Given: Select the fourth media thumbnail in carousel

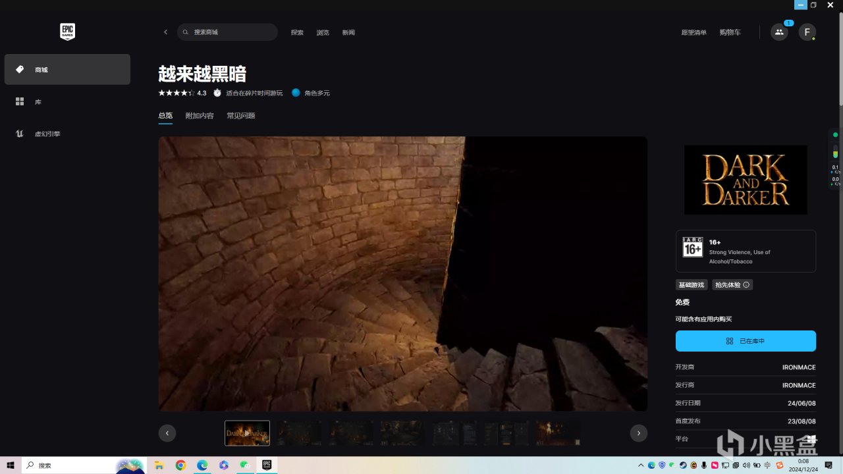Looking at the screenshot, I should (x=402, y=433).
